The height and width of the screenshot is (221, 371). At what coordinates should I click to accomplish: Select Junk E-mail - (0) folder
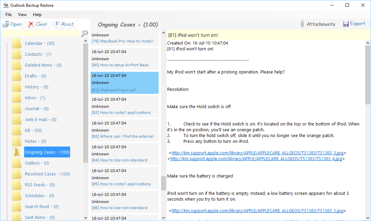click(x=41, y=119)
